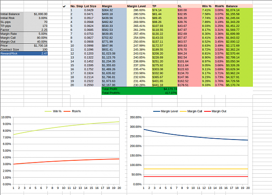
Task: Select the red Risk% line in chart
Action: [x=64, y=161]
